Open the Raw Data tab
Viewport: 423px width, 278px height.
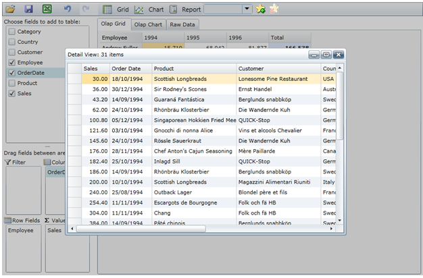[182, 24]
